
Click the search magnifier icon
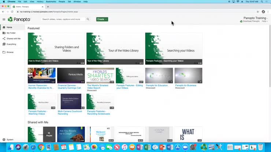point(88,19)
